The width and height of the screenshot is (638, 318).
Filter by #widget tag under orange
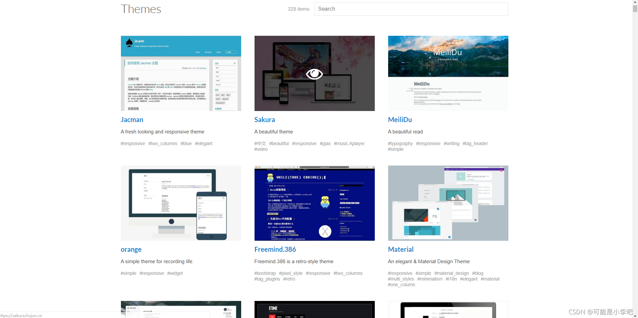[x=175, y=273]
